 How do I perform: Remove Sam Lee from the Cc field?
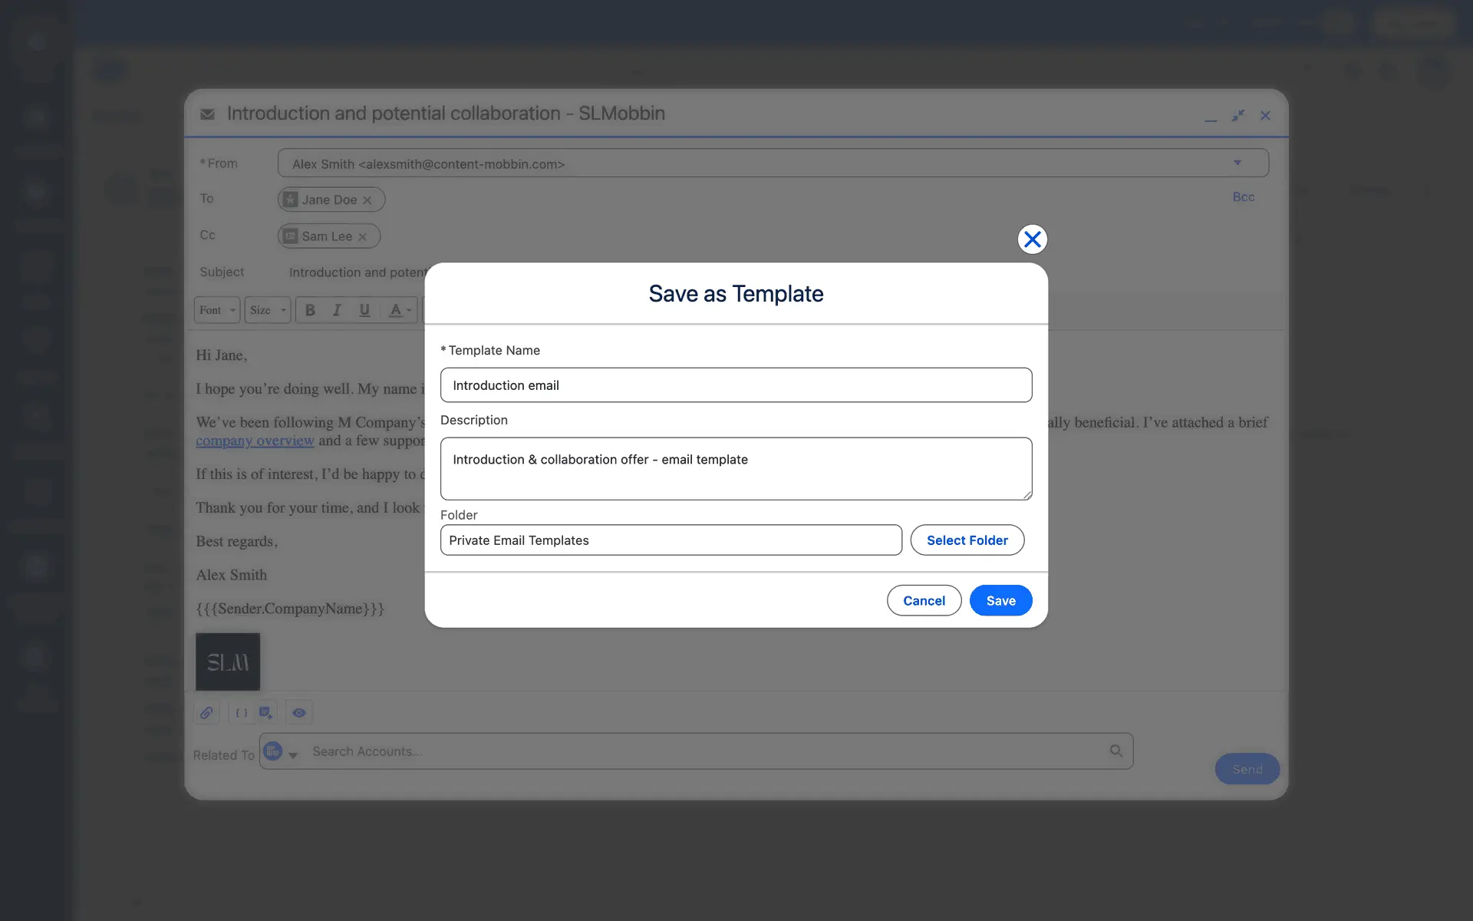363,237
